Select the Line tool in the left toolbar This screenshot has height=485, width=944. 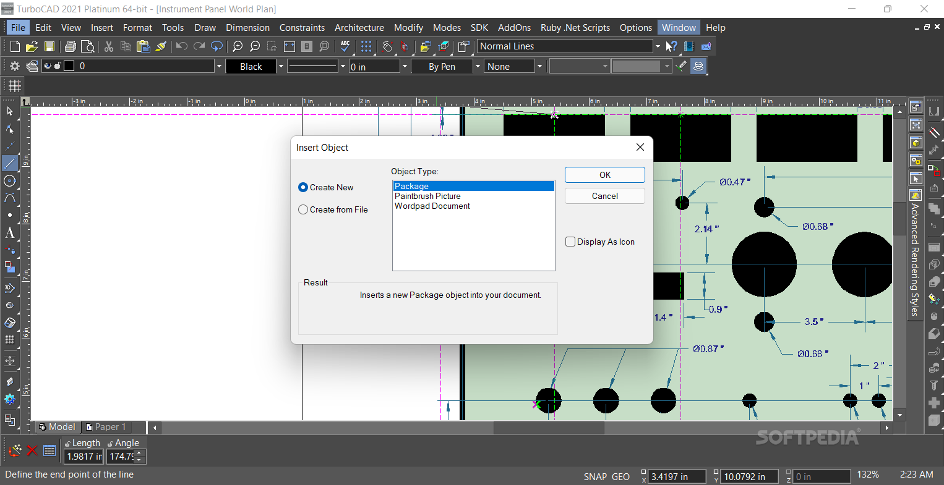coord(10,163)
